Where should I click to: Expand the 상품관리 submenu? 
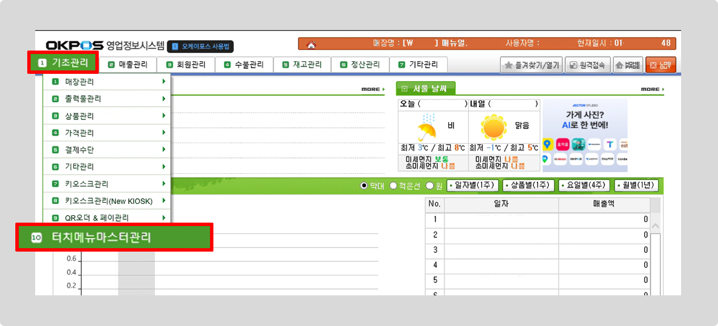[107, 116]
